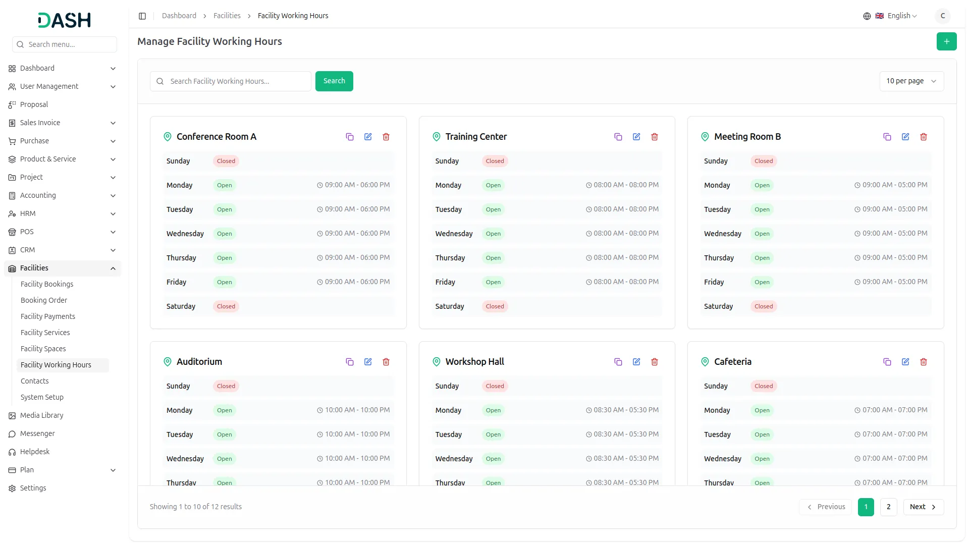
Task: Focus the Search Facility Working Hours field
Action: coord(231,81)
